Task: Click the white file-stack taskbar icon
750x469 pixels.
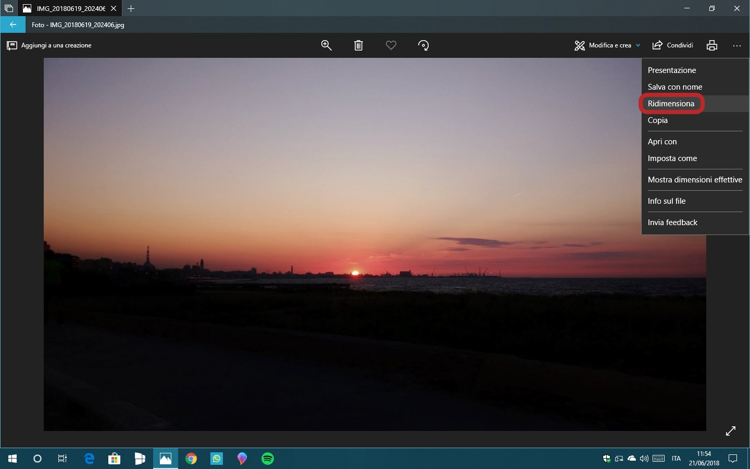Action: point(140,459)
